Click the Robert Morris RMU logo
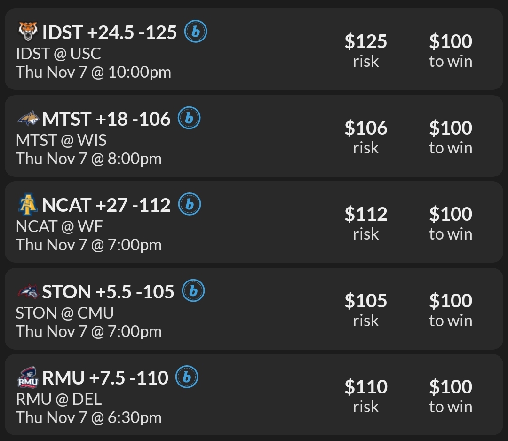The width and height of the screenshot is (508, 441). [x=28, y=378]
